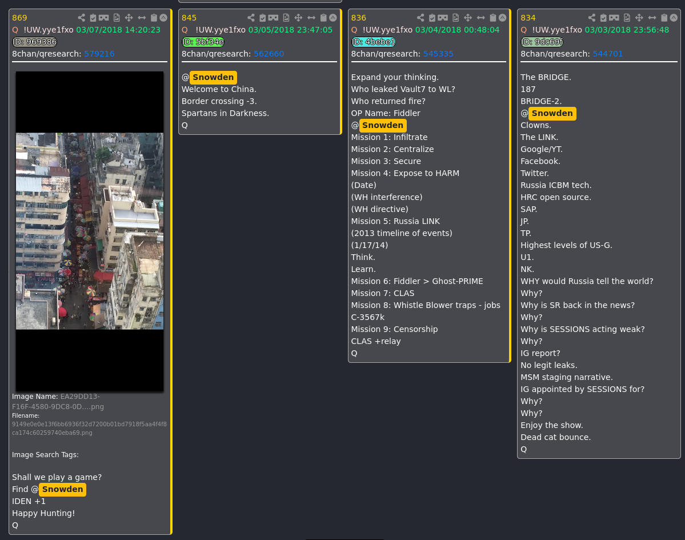Viewport: 685px width, 540px height.
Task: Click the Snowden tag in post 834
Action: tap(552, 114)
